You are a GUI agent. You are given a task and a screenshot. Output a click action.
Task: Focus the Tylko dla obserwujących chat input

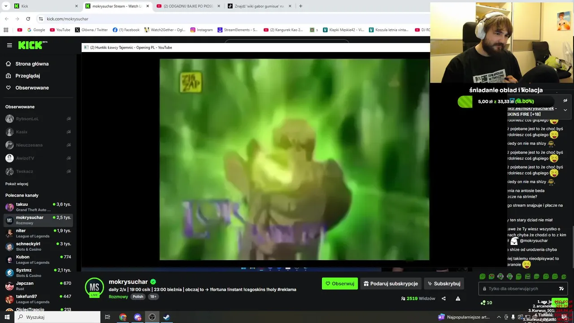point(522,288)
